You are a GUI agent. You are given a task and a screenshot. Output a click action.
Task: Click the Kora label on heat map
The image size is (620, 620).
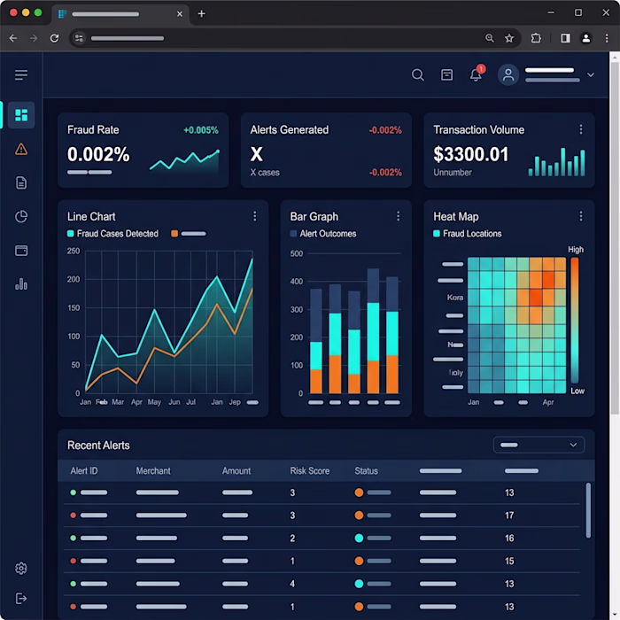pos(455,298)
